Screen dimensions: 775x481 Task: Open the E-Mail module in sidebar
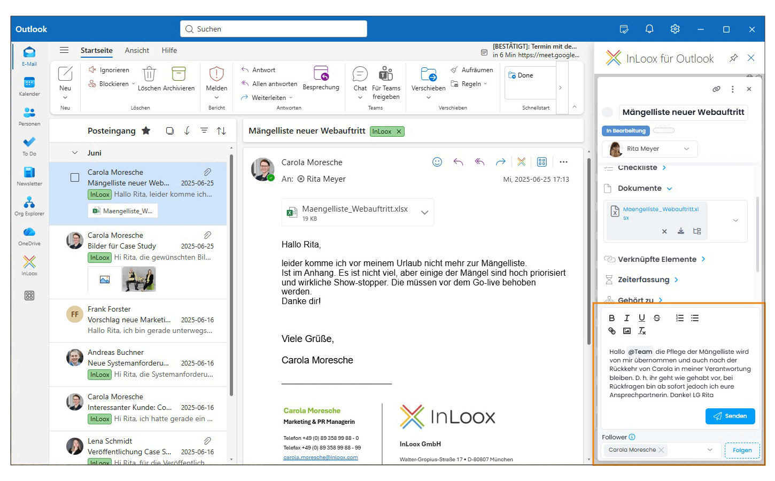(x=29, y=56)
